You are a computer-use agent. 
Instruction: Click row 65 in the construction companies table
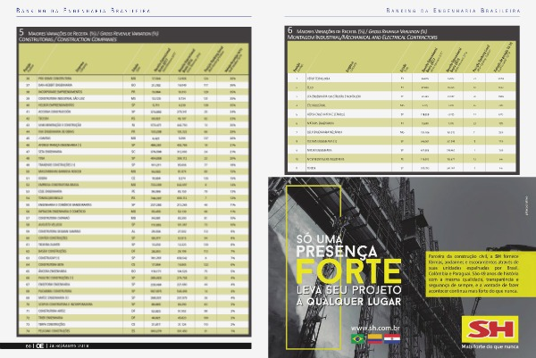[x=134, y=271]
